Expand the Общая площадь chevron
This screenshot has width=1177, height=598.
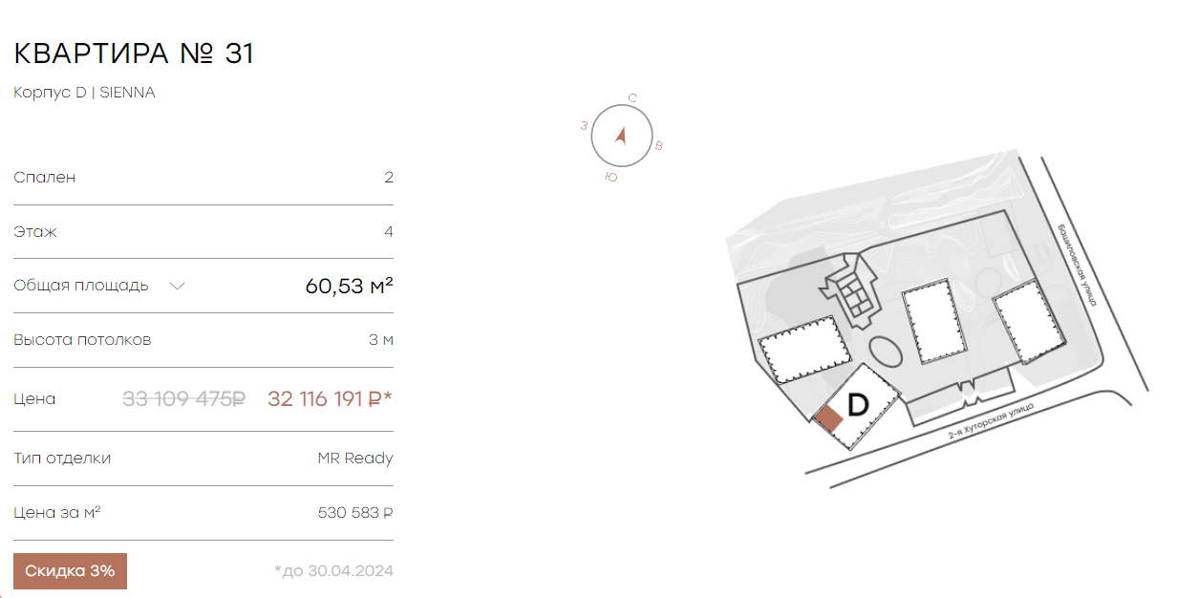177,286
